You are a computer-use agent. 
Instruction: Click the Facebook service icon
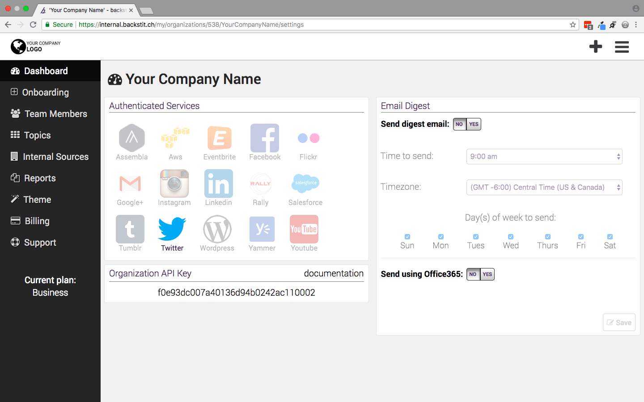[265, 138]
